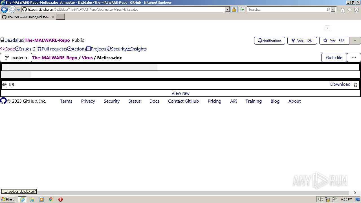361x203 pixels.
Task: Open the security lock report icon
Action: pyautogui.click(x=234, y=9)
